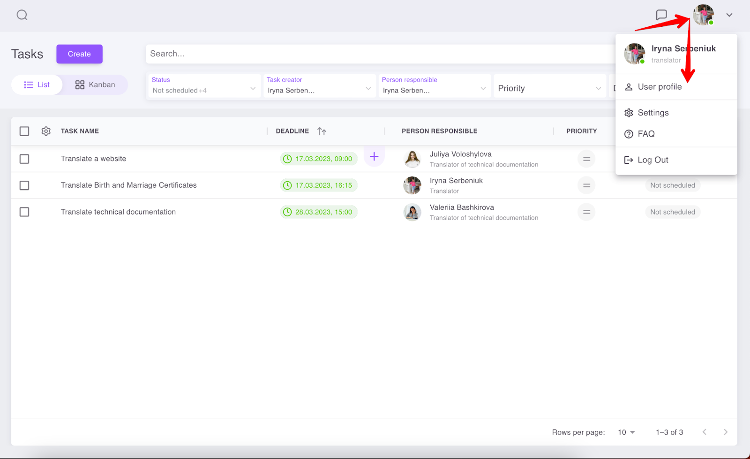
Task: Open the Priority filter dropdown
Action: coord(549,88)
